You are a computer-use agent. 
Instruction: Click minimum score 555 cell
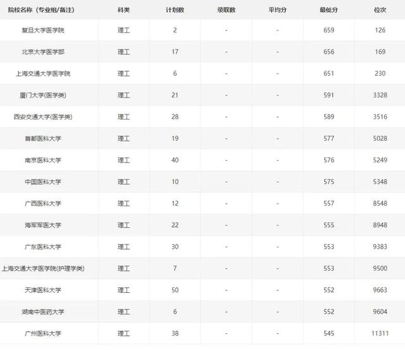329,225
